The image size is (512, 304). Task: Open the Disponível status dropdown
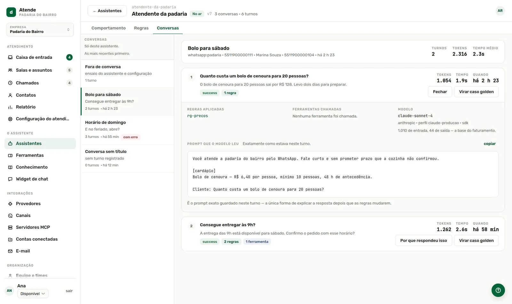[33, 293]
